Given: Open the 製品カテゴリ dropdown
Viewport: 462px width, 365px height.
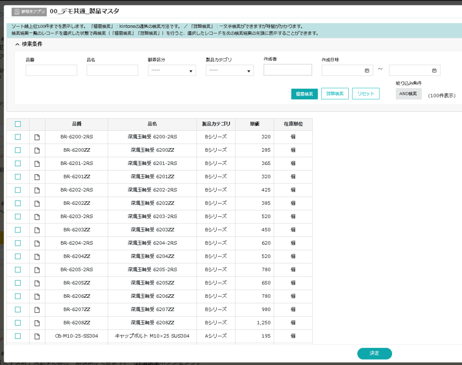Looking at the screenshot, I should click(230, 70).
